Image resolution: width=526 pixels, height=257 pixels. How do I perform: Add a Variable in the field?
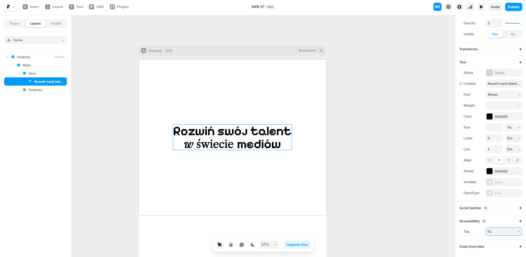point(504,182)
